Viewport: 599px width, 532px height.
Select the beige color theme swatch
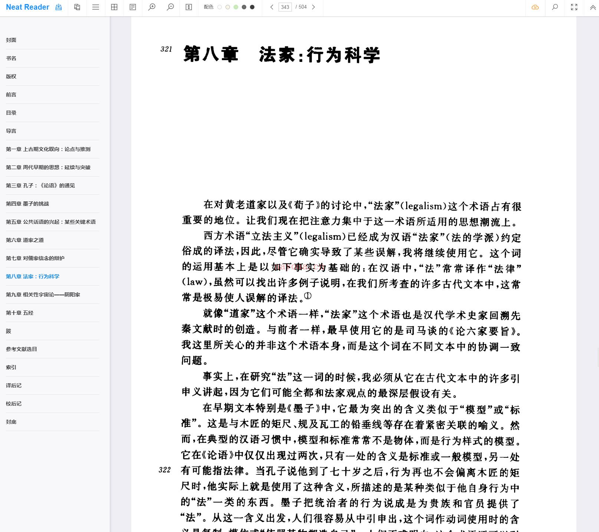[x=228, y=7]
